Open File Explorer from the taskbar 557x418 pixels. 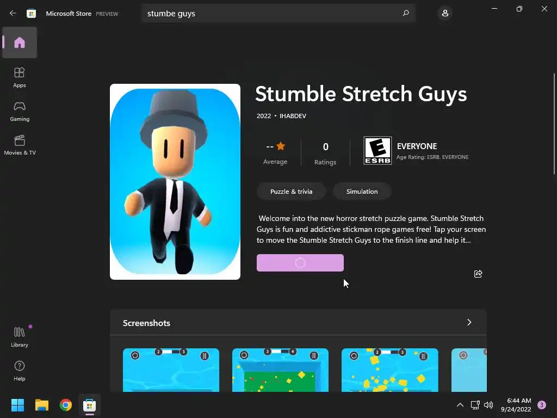tap(41, 405)
